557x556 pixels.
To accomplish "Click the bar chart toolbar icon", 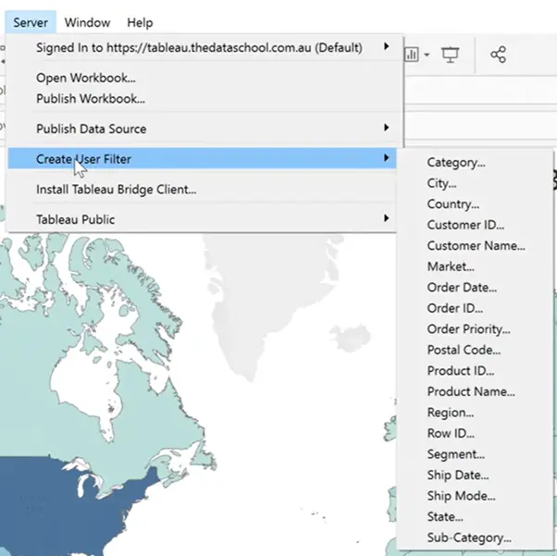I will click(x=412, y=56).
